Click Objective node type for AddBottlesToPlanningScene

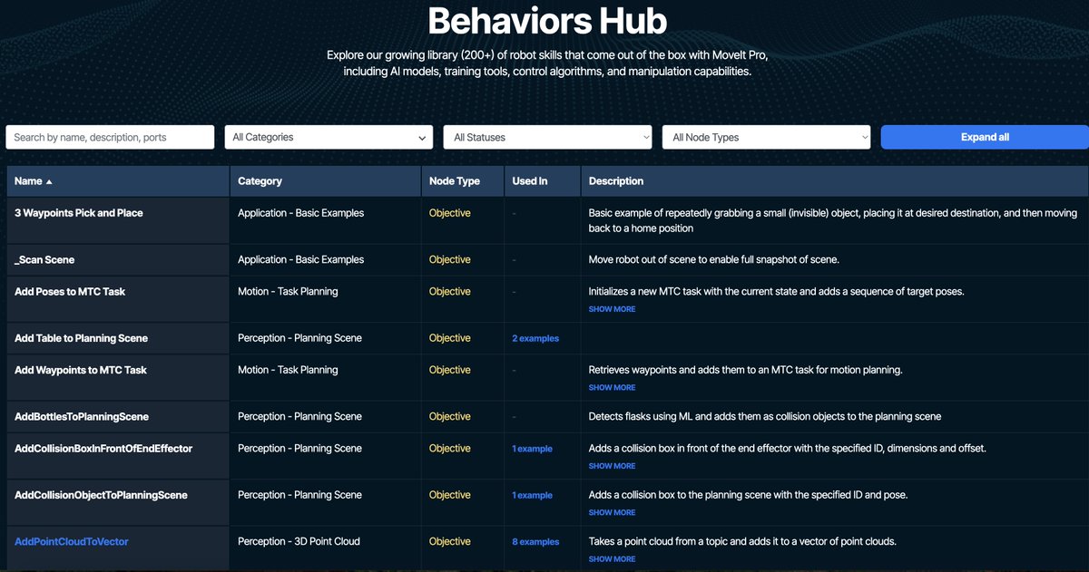pos(450,416)
